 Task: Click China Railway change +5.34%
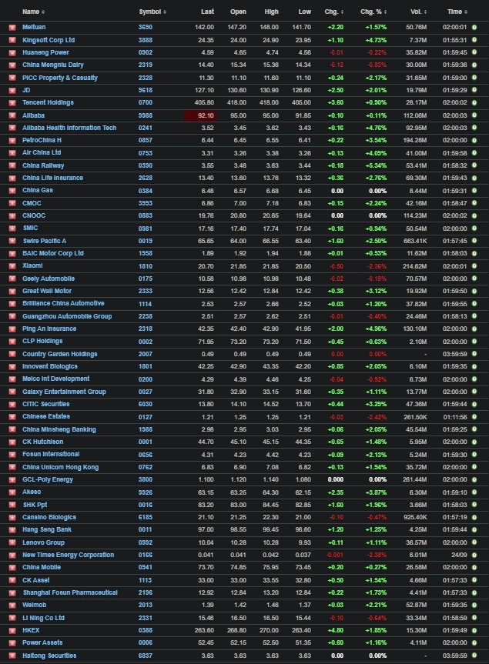(376, 165)
